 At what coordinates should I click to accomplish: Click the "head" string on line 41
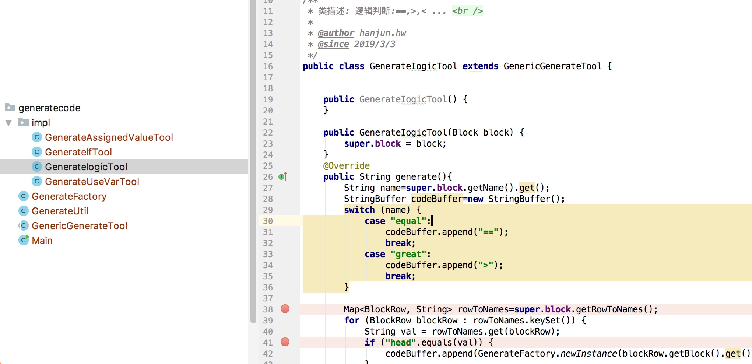400,343
